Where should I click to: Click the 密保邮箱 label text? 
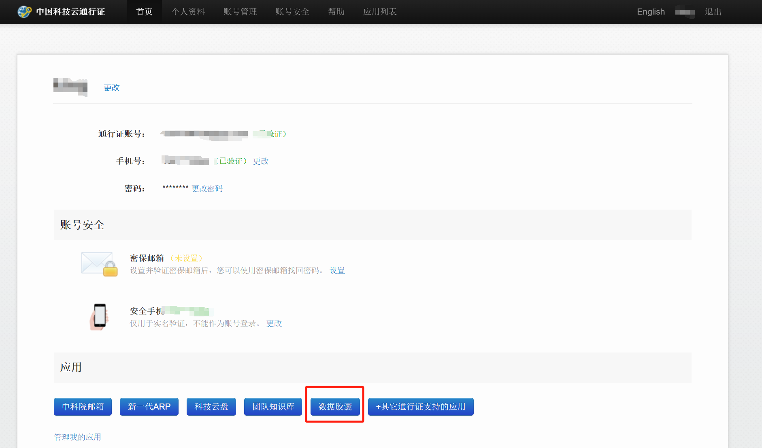tap(147, 258)
